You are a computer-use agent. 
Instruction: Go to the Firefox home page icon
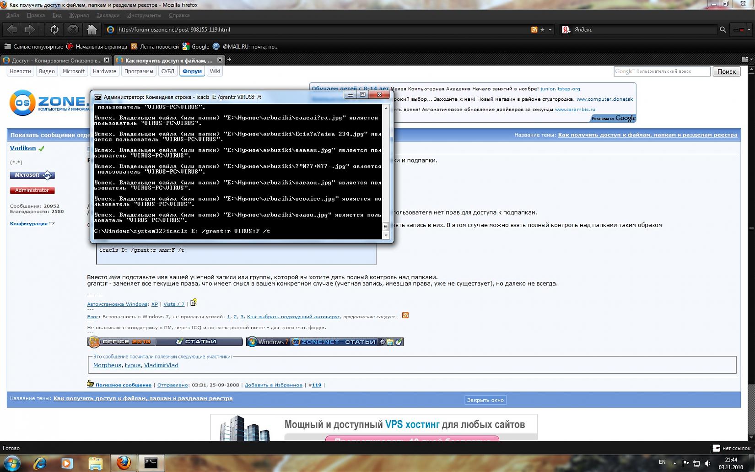point(92,30)
